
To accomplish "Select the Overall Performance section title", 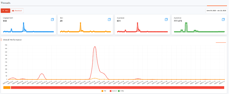I will tap(12, 40).
